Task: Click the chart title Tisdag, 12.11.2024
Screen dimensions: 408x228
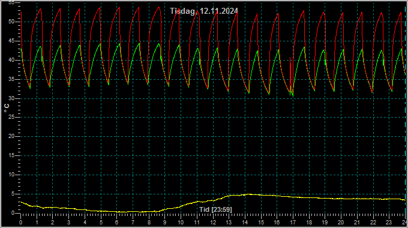Action: [204, 11]
